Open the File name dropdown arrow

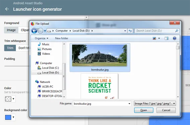129,103
